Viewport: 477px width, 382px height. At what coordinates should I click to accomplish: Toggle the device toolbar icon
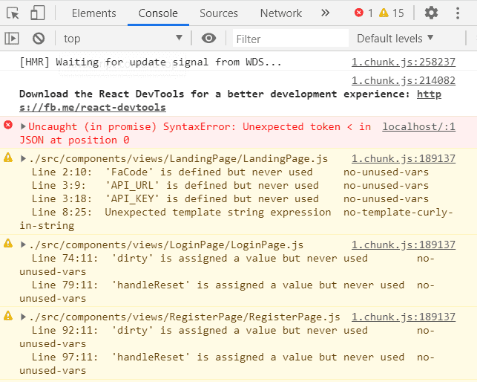click(38, 13)
